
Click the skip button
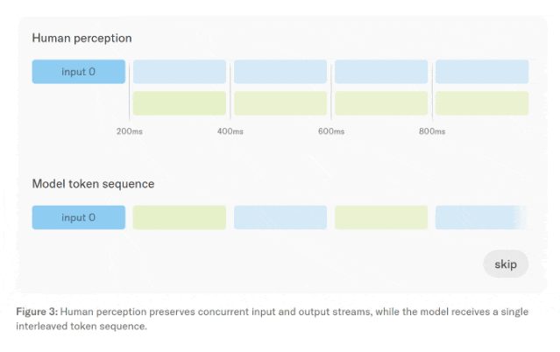click(x=506, y=264)
